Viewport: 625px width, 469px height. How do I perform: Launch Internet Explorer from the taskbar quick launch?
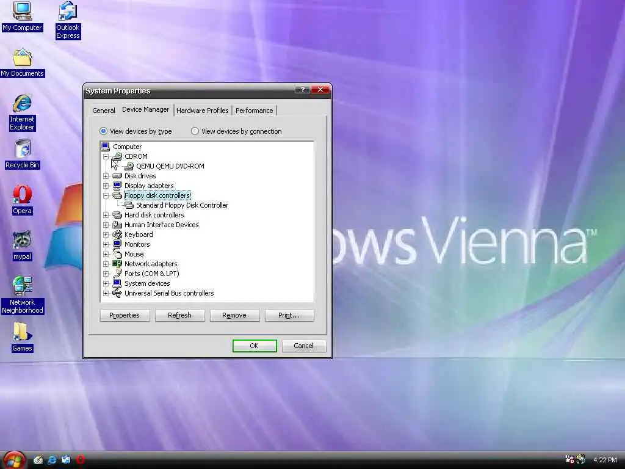tap(52, 460)
